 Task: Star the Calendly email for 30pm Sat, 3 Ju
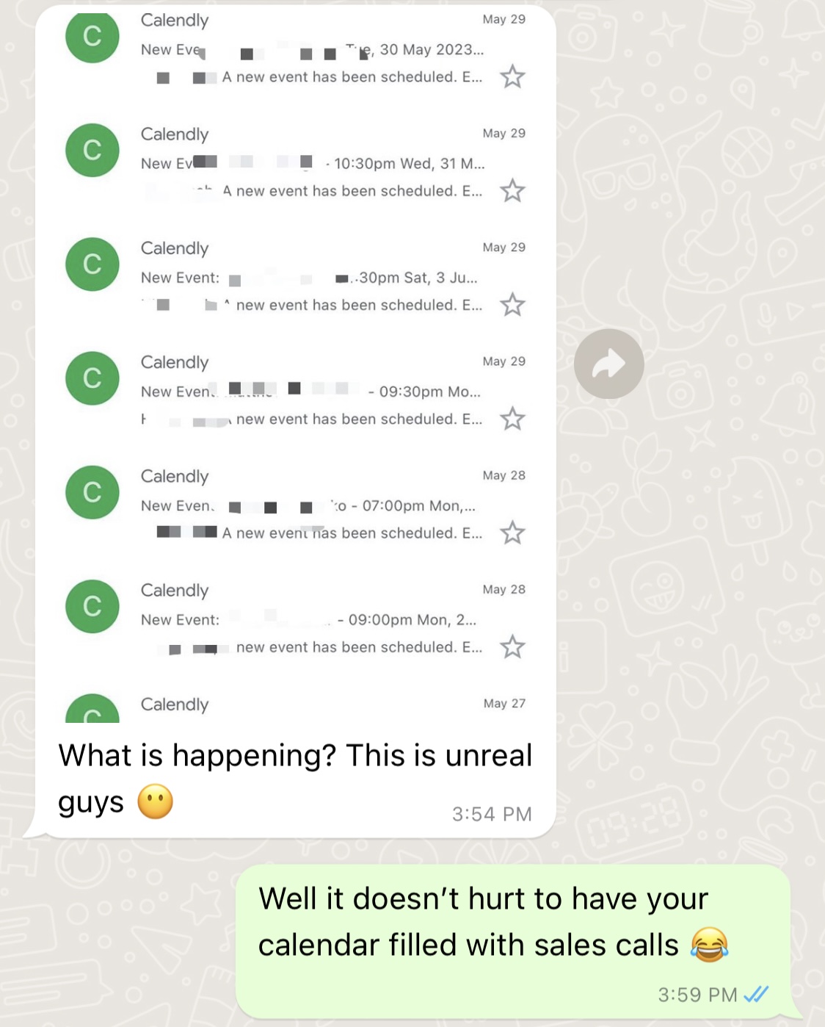coord(512,304)
